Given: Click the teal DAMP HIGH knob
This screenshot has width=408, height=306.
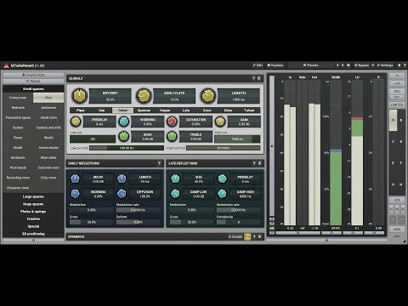Looking at the screenshot, I should [223, 194].
